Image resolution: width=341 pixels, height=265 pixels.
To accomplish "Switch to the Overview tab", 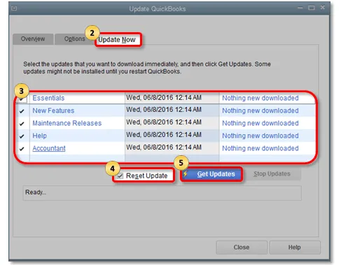I will click(33, 39).
